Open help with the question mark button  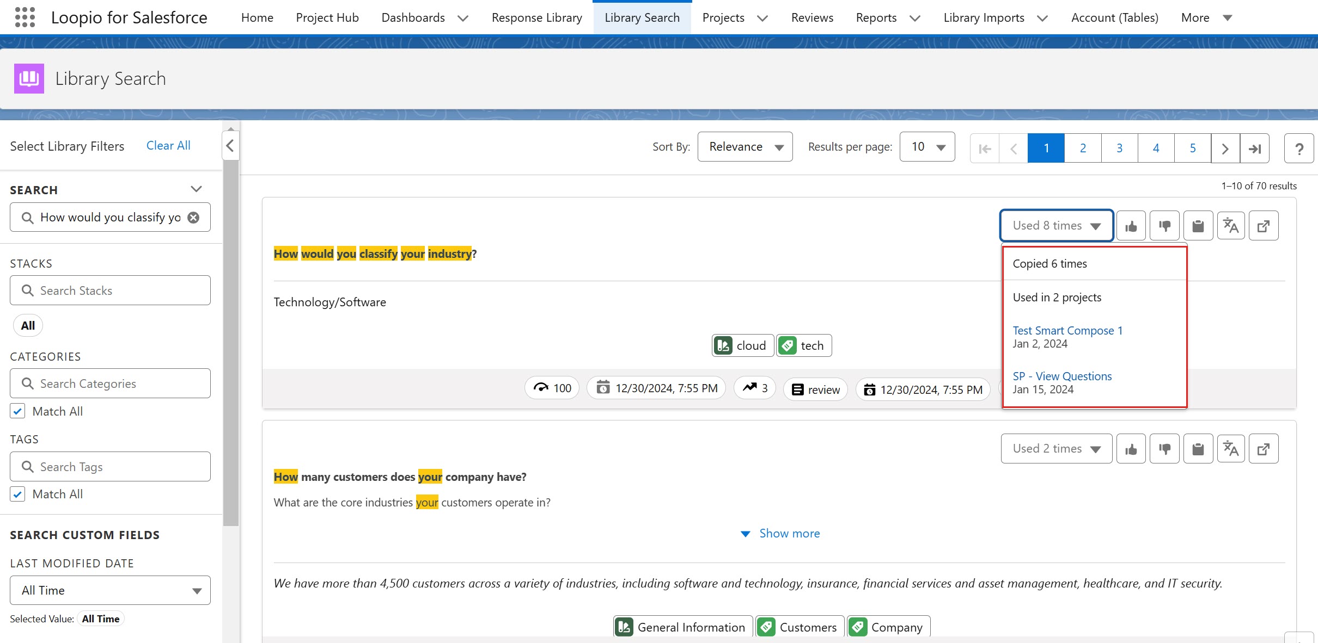click(x=1299, y=148)
